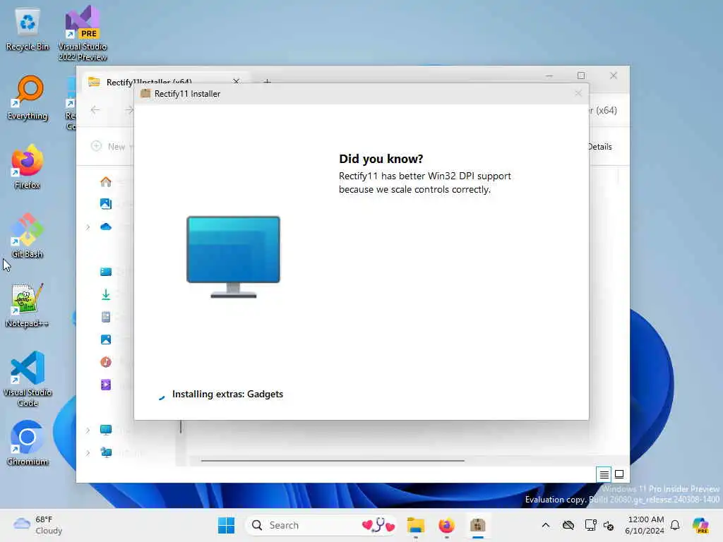Select Network icon in Explorer sidebar
The width and height of the screenshot is (723, 542).
[x=106, y=452]
